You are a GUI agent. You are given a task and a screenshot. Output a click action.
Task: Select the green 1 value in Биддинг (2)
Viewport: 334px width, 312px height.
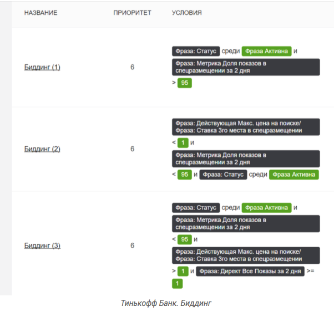click(183, 142)
